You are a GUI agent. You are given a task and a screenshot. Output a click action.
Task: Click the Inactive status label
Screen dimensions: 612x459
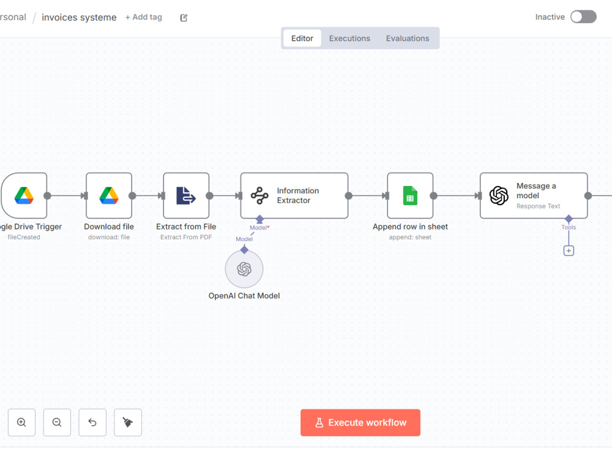click(550, 17)
